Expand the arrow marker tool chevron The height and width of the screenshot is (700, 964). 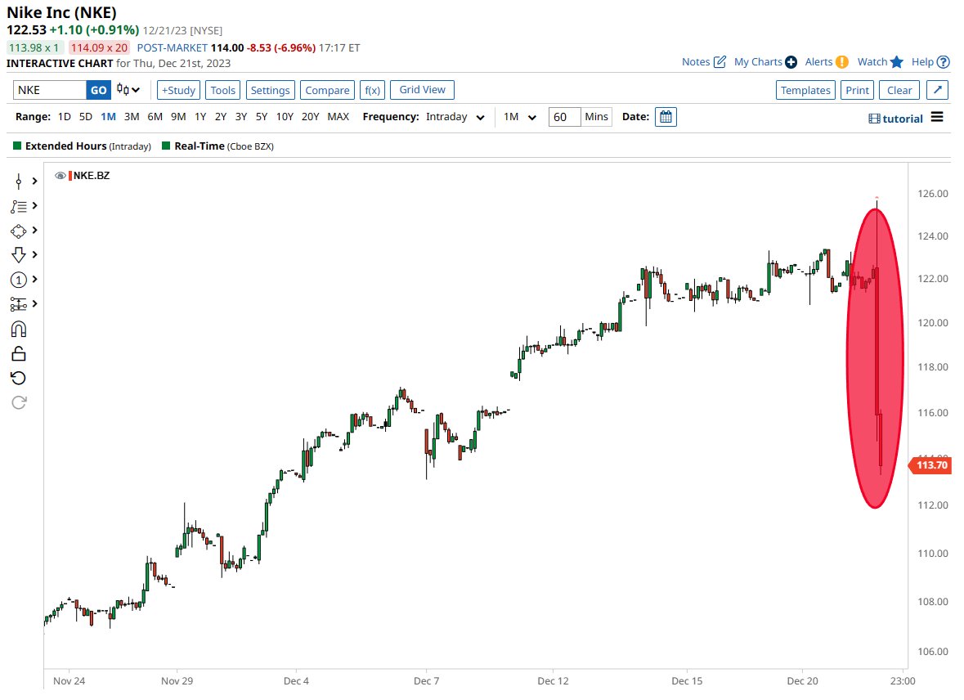pos(35,254)
